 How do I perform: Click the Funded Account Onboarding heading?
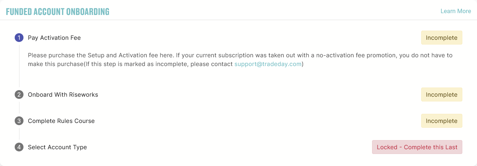click(58, 11)
